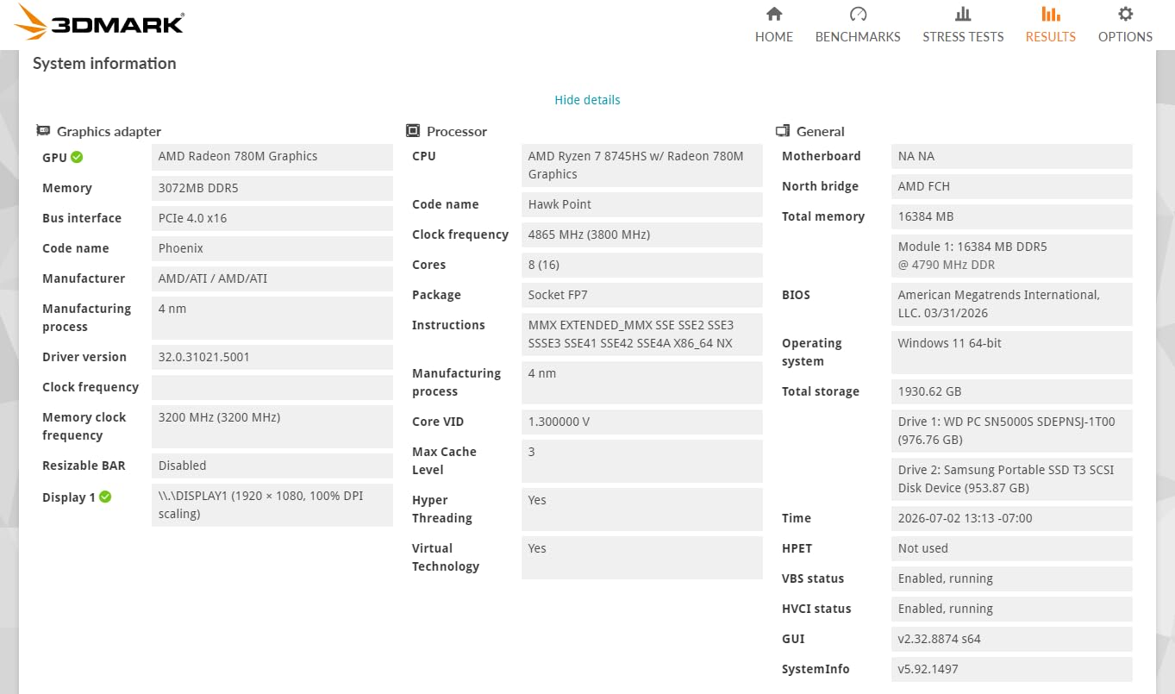Click the GPU code name Phoenix

[272, 248]
